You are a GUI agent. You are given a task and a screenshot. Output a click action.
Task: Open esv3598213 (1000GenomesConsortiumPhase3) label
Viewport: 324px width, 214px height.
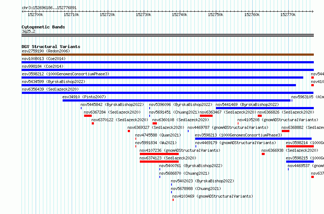(x=239, y=135)
